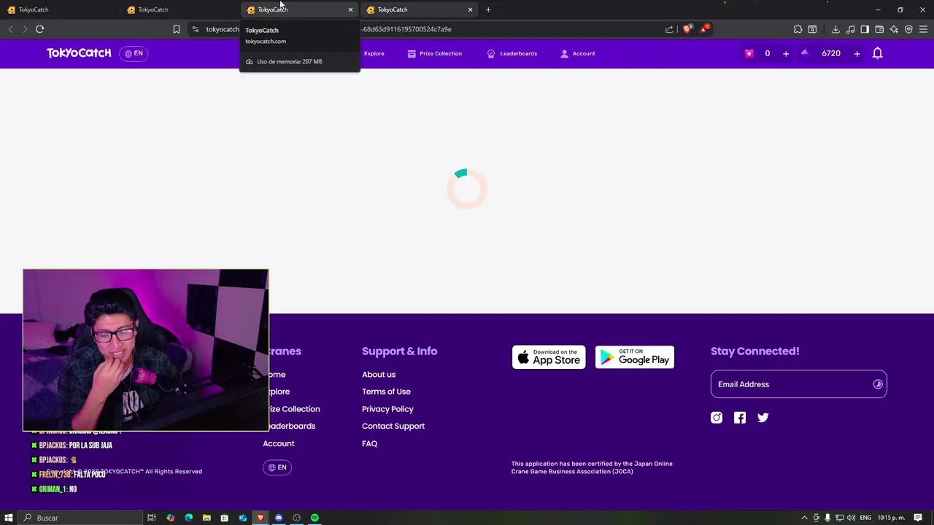Screen dimensions: 934x525
Task: Open the Windows notification center
Action: pyautogui.click(x=918, y=518)
